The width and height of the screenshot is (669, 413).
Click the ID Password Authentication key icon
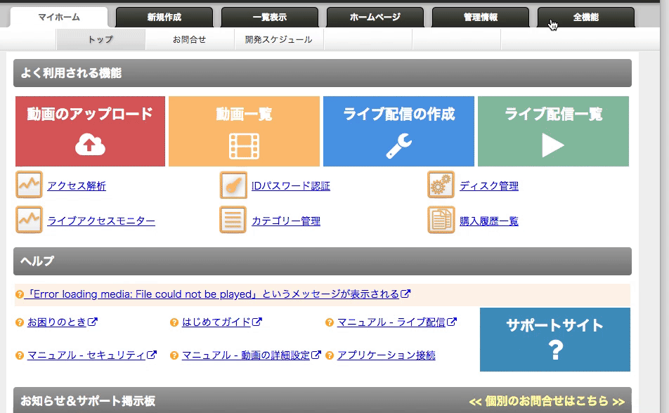point(233,185)
